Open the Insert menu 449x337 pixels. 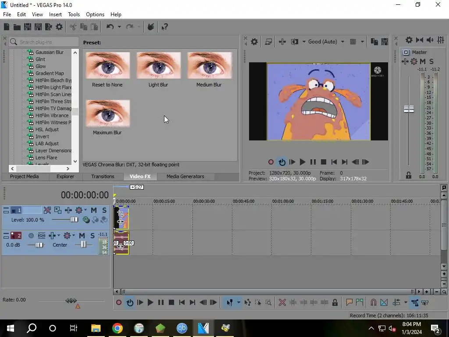tap(55, 14)
